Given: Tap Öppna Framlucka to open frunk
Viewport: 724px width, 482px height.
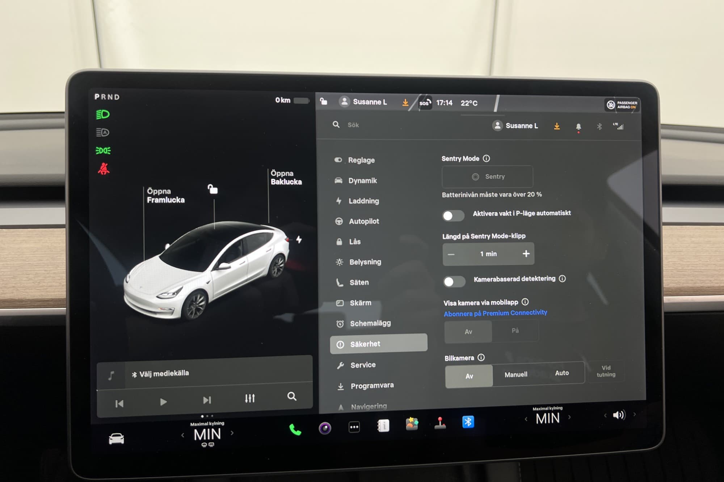Looking at the screenshot, I should (165, 195).
